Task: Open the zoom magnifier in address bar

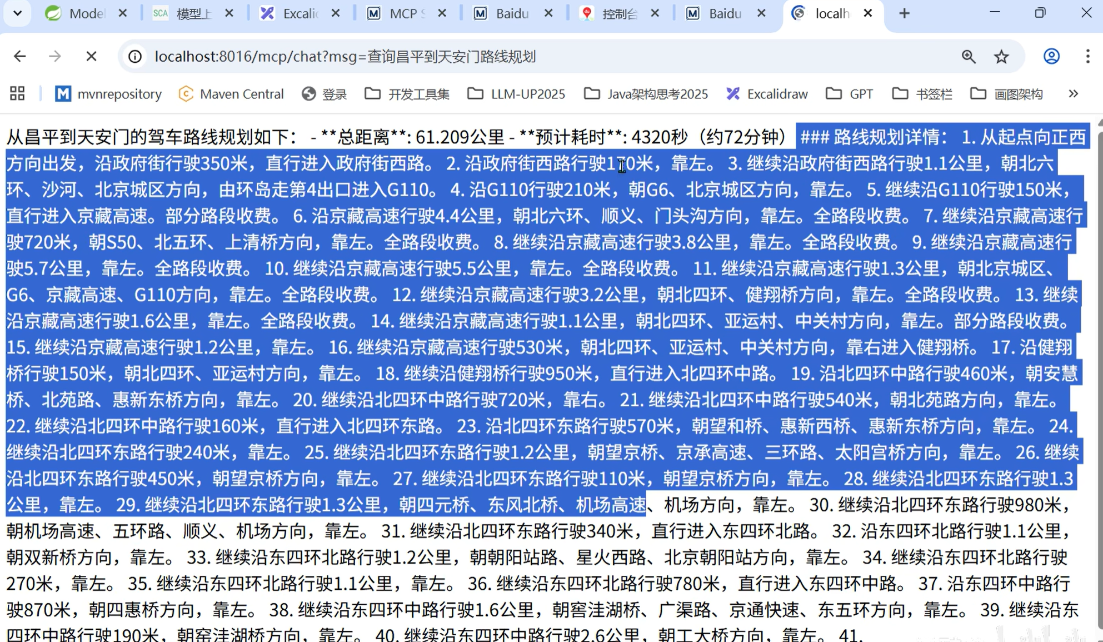Action: pyautogui.click(x=969, y=56)
